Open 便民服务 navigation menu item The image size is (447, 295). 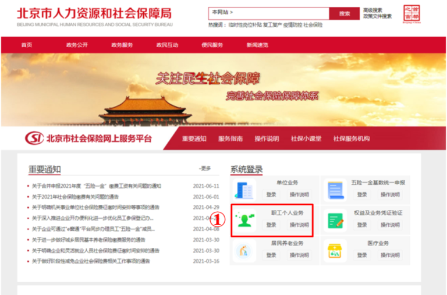pyautogui.click(x=212, y=45)
